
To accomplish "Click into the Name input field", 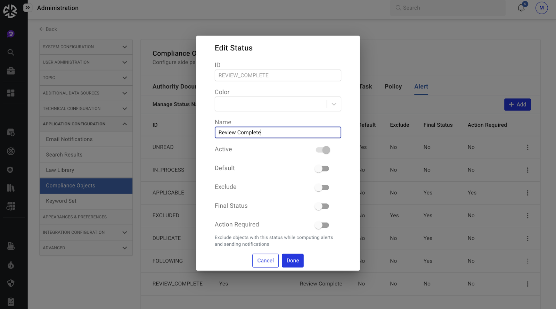I will [x=278, y=133].
